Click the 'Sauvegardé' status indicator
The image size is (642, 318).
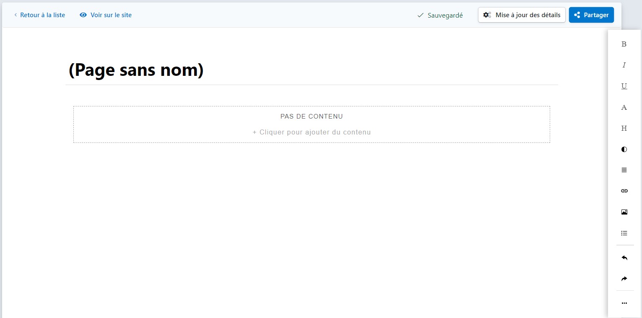click(x=440, y=15)
